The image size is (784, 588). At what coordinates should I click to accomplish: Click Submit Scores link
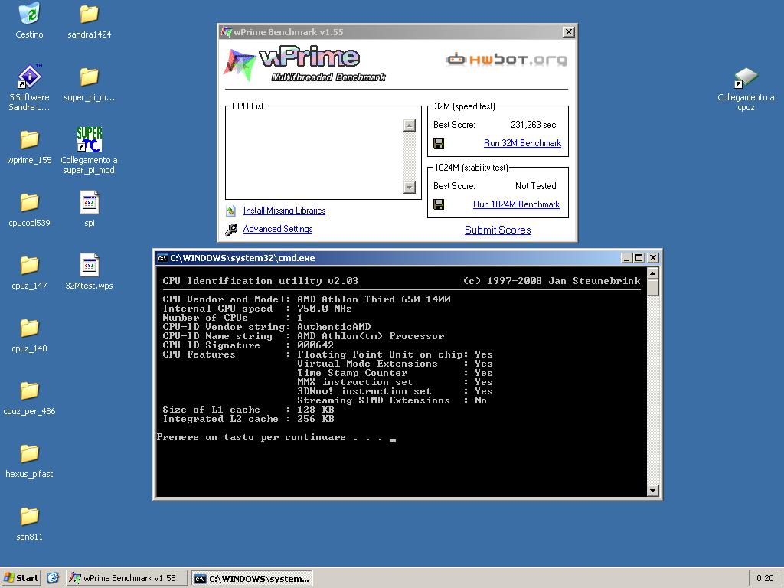pyautogui.click(x=498, y=230)
